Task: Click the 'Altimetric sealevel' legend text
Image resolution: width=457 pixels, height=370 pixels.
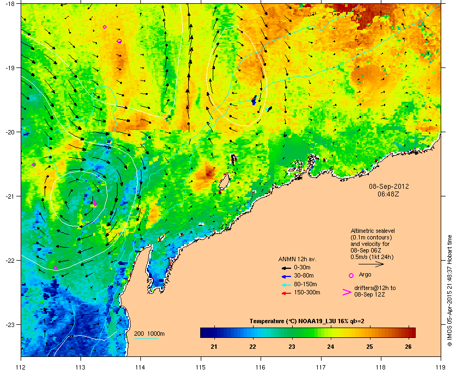Action: point(373,231)
